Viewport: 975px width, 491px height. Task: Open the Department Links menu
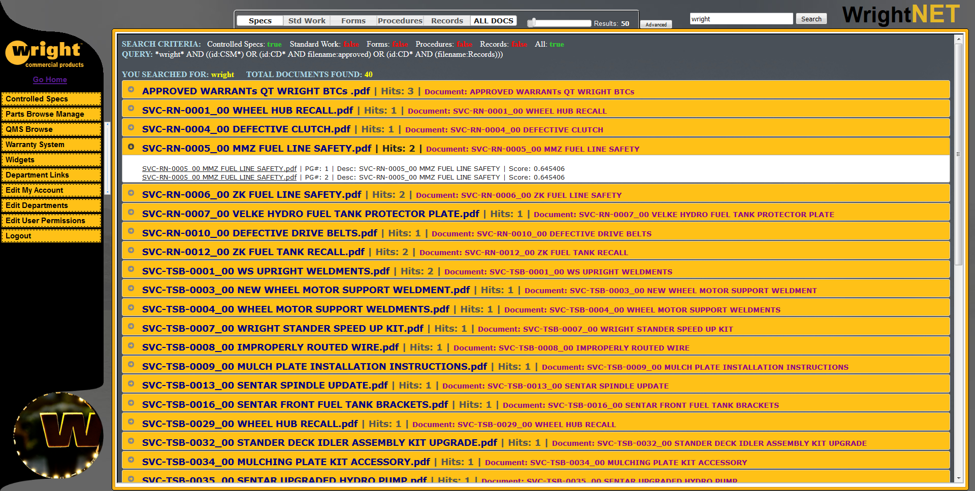51,175
